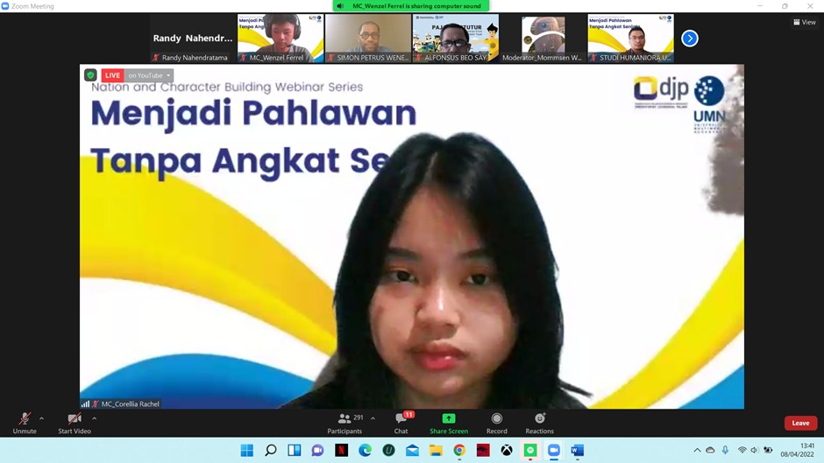Image resolution: width=824 pixels, height=463 pixels.
Task: Expand audio options arrow beside Unmute
Action: click(x=41, y=418)
